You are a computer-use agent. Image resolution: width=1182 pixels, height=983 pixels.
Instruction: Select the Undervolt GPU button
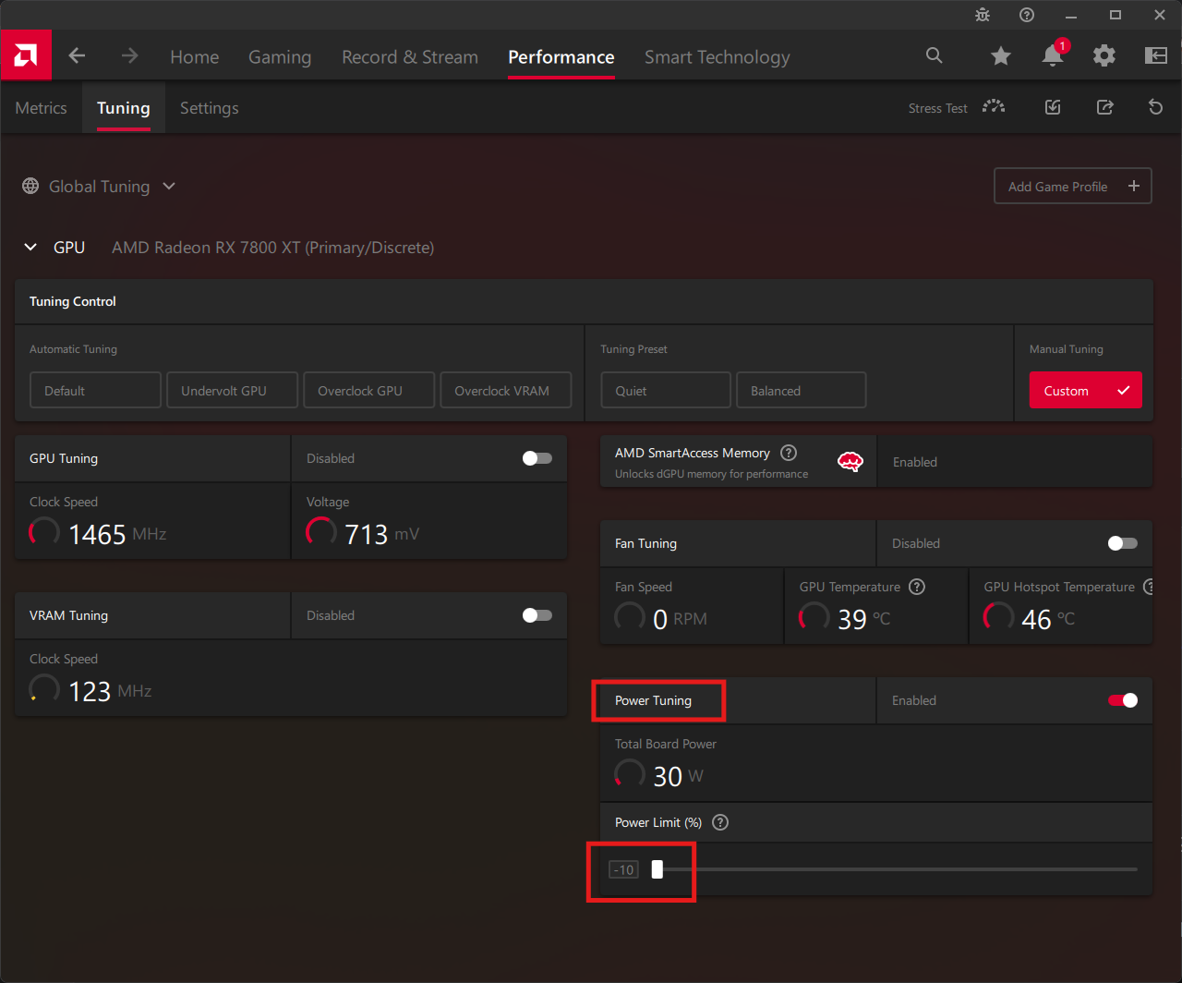click(x=232, y=390)
